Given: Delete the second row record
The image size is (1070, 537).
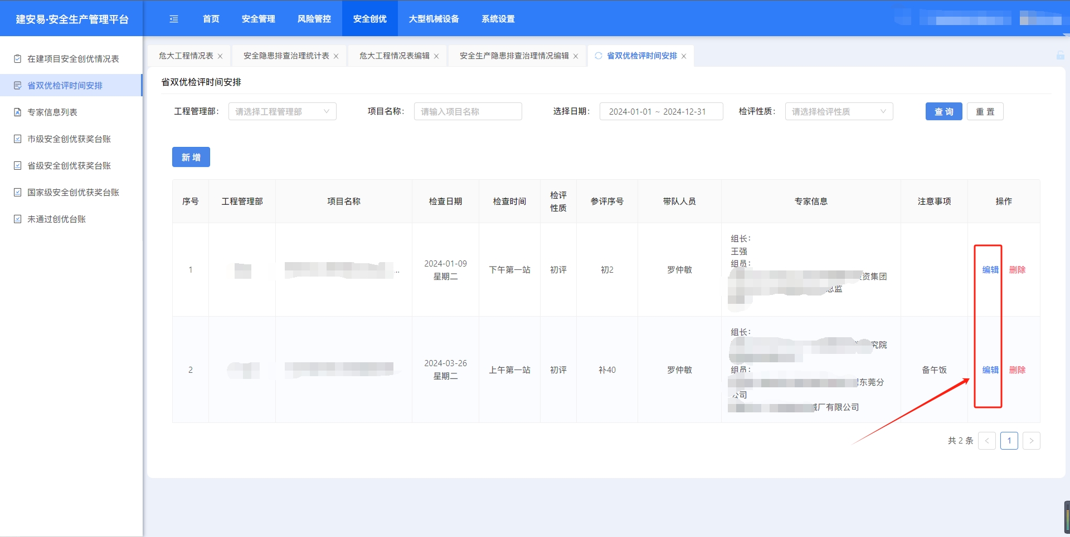Looking at the screenshot, I should pyautogui.click(x=1017, y=370).
